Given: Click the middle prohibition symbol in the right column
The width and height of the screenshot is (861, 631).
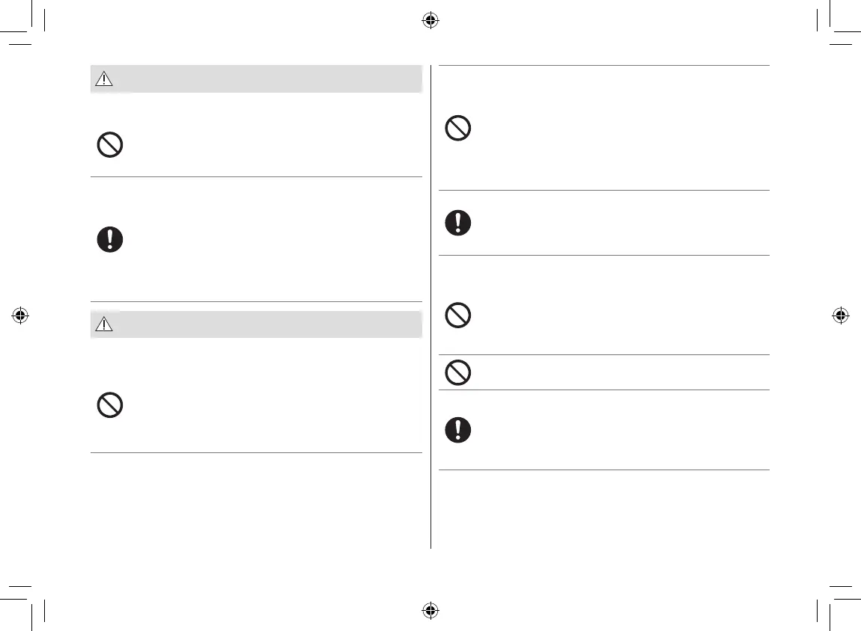Looking at the screenshot, I should pyautogui.click(x=458, y=315).
